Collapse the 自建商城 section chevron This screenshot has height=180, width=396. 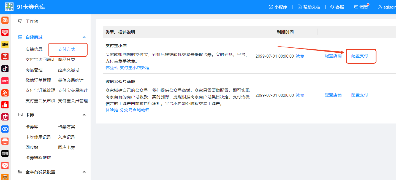[x=84, y=37]
